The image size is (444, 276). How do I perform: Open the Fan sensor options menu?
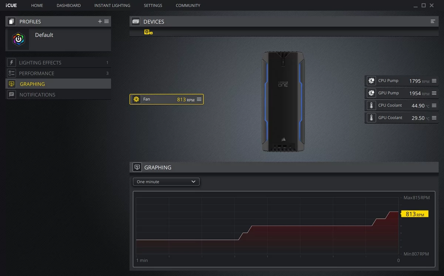pos(199,99)
